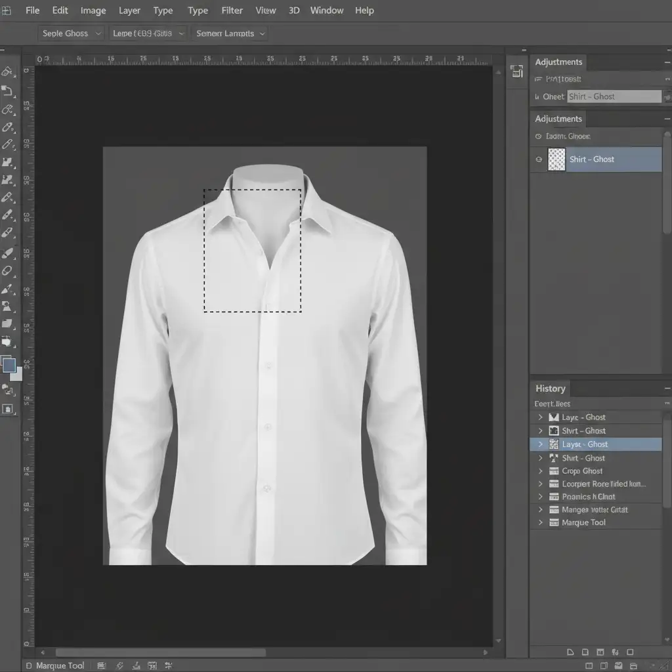
Task: Click the blue foreground color swatch
Action: (x=9, y=366)
